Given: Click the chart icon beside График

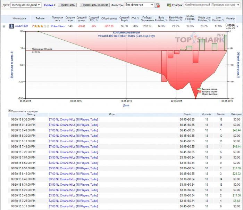Looking at the screenshot, I should coord(169,6).
